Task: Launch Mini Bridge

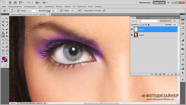Action: click(15, 3)
